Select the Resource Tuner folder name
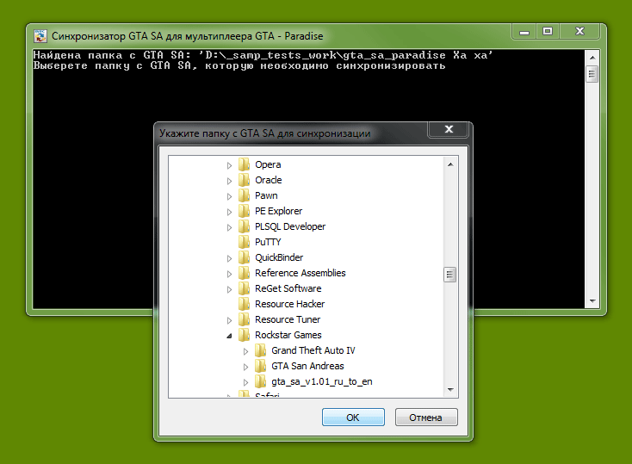632x464 pixels. (288, 319)
